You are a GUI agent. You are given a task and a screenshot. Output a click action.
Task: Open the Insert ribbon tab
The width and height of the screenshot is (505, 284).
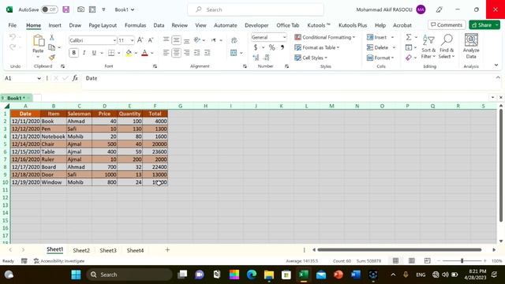(x=54, y=25)
